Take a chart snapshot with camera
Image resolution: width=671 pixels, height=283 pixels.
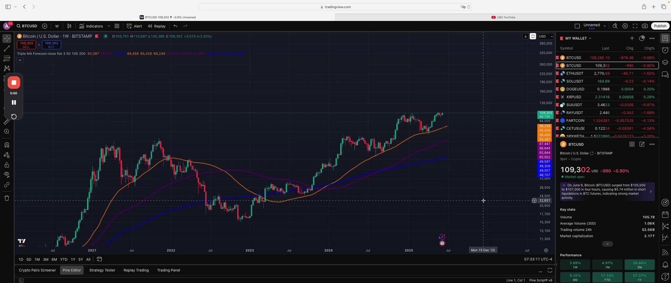tap(645, 26)
